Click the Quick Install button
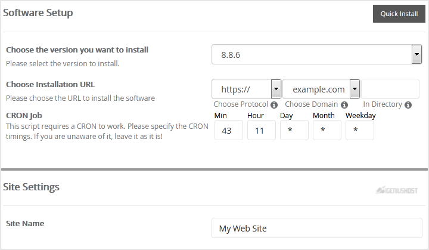The width and height of the screenshot is (429, 250). [399, 14]
